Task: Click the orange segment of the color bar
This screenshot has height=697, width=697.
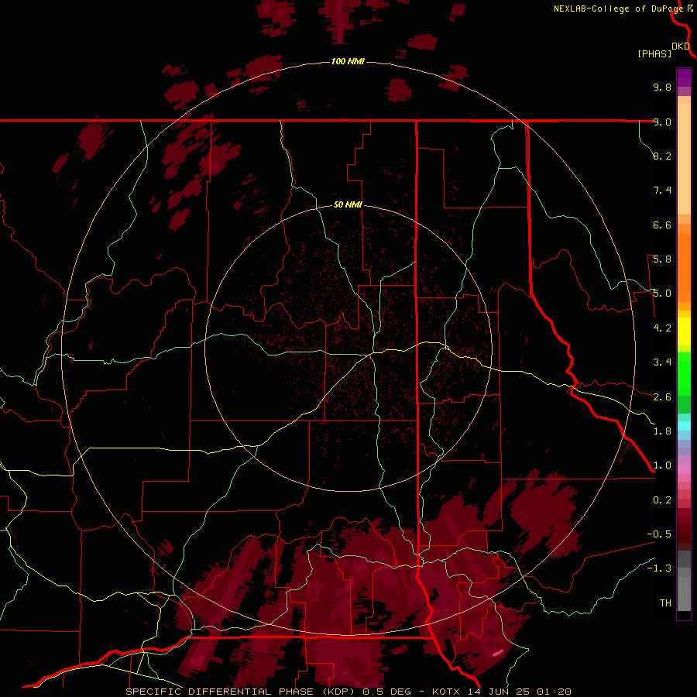Action: click(684, 266)
